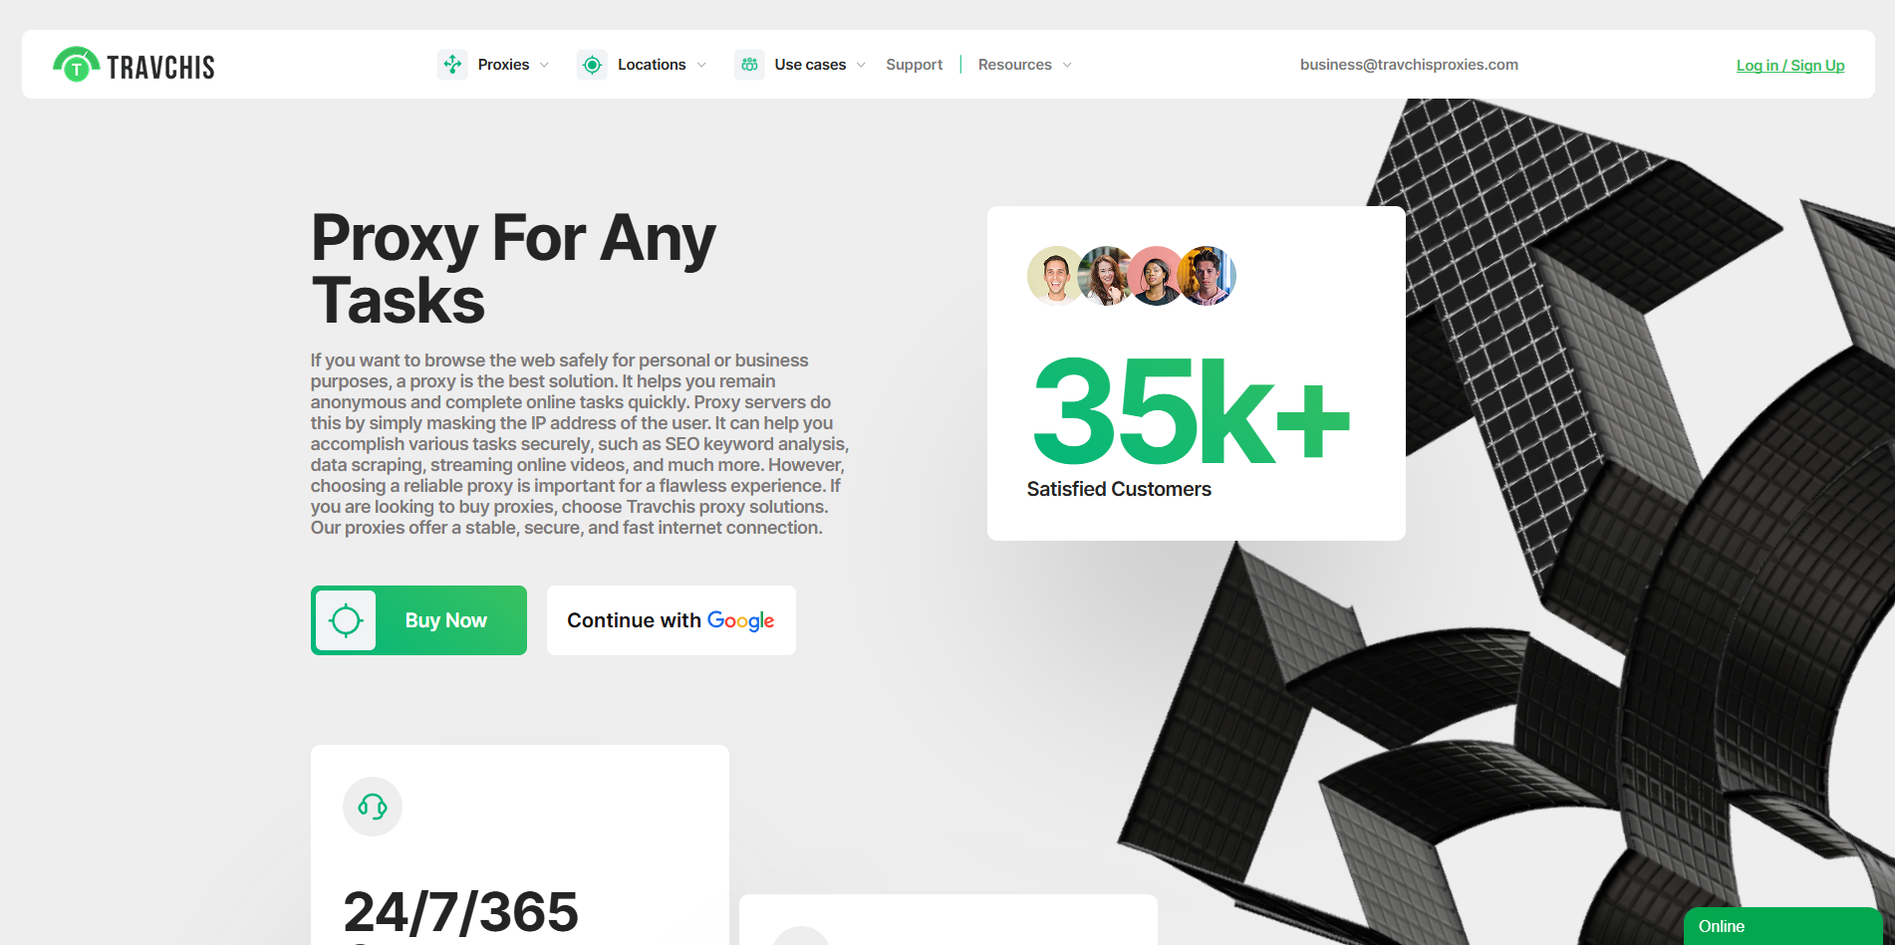This screenshot has width=1895, height=945.
Task: Open the Resources menu item
Action: [x=1014, y=65]
